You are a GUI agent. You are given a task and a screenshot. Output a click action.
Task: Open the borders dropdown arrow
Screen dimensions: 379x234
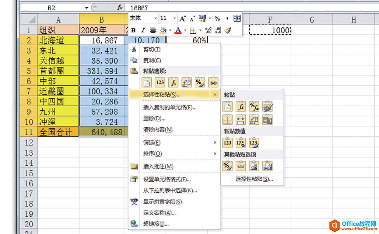(x=200, y=30)
